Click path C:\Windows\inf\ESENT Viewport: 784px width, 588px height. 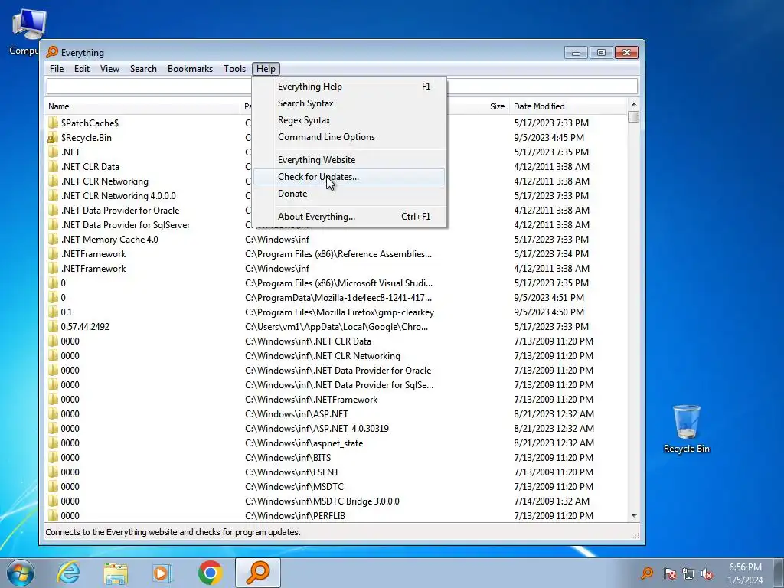click(292, 472)
